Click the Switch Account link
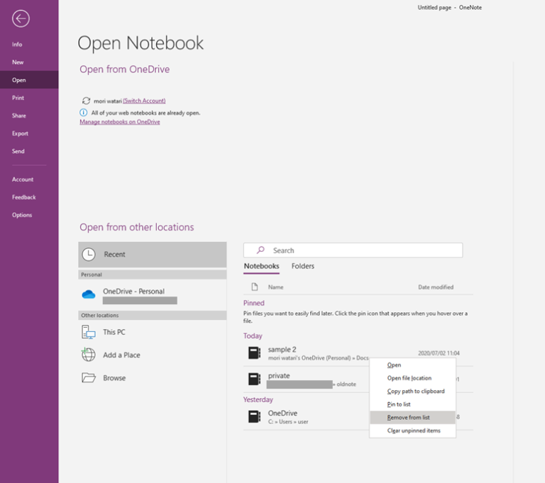Image resolution: width=545 pixels, height=483 pixels. [144, 101]
